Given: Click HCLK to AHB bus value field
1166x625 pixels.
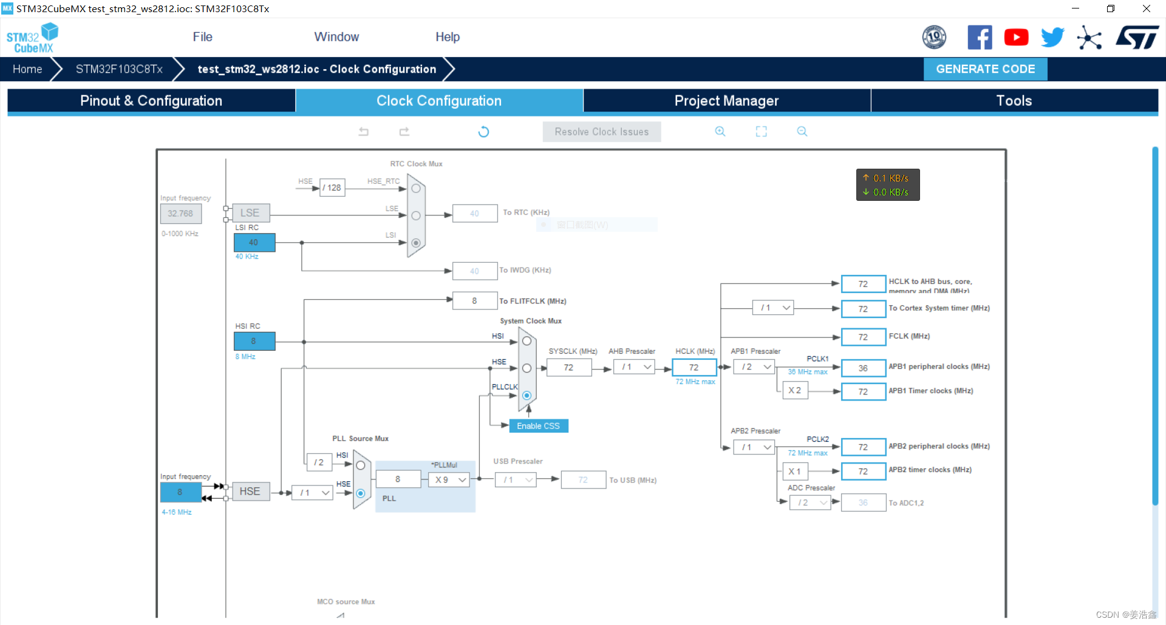Looking at the screenshot, I should pyautogui.click(x=863, y=284).
